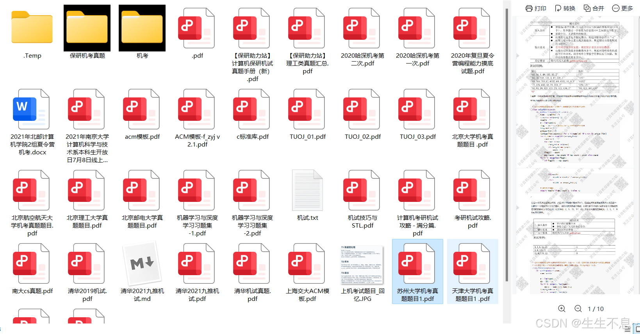Click the file name label TUOJ_02.pdf
The image size is (640, 334).
coord(362,137)
